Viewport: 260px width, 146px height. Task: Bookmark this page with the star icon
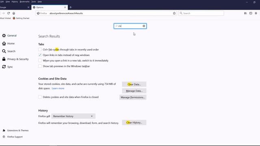(174, 13)
